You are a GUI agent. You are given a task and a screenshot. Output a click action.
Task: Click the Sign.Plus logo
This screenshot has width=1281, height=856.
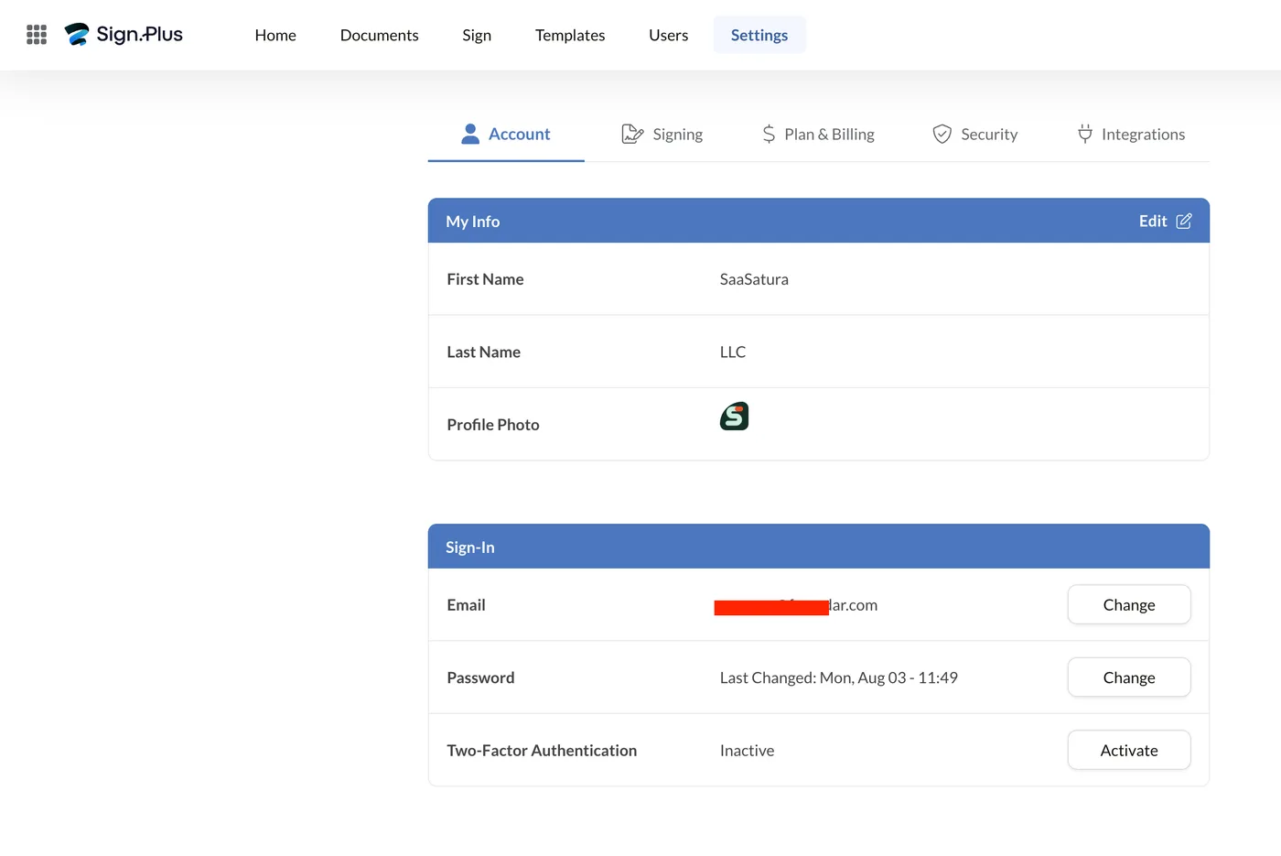point(124,35)
